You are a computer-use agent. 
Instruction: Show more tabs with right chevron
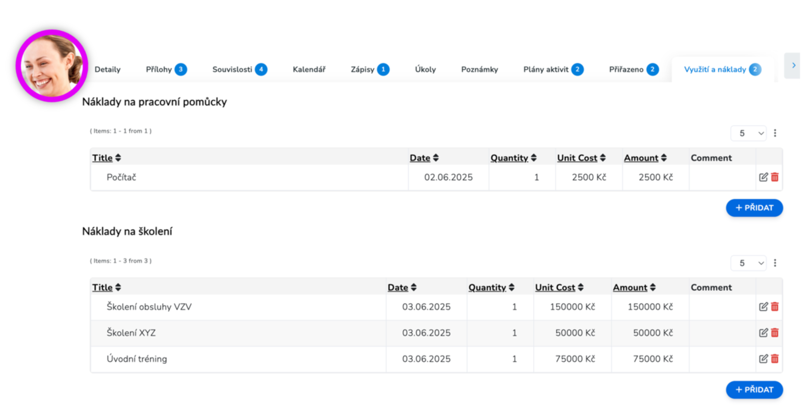[x=793, y=66]
